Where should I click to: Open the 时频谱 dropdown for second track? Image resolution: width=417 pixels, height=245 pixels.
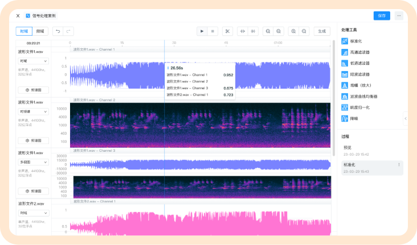point(33,111)
